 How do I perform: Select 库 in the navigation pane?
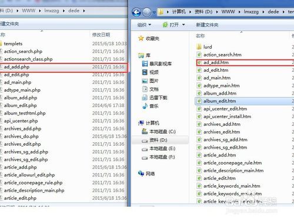144,55
